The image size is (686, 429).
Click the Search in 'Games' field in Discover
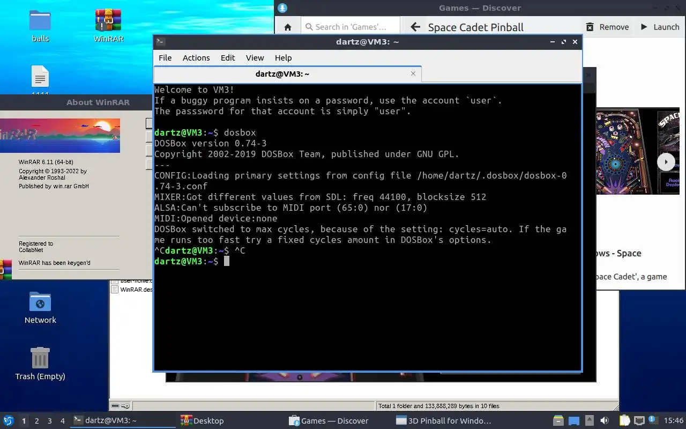pos(351,27)
